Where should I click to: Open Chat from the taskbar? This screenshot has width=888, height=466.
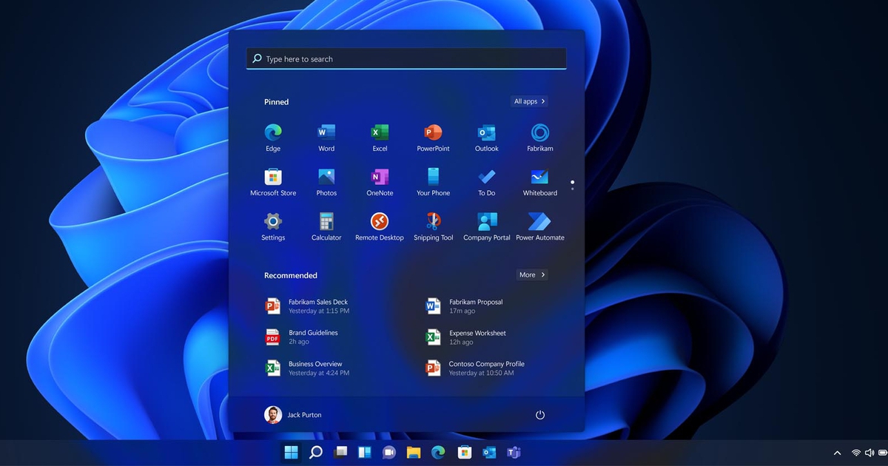(389, 452)
